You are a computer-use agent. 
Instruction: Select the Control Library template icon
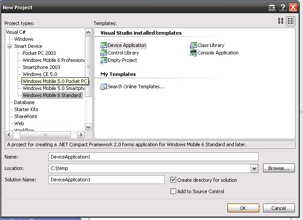click(x=103, y=53)
